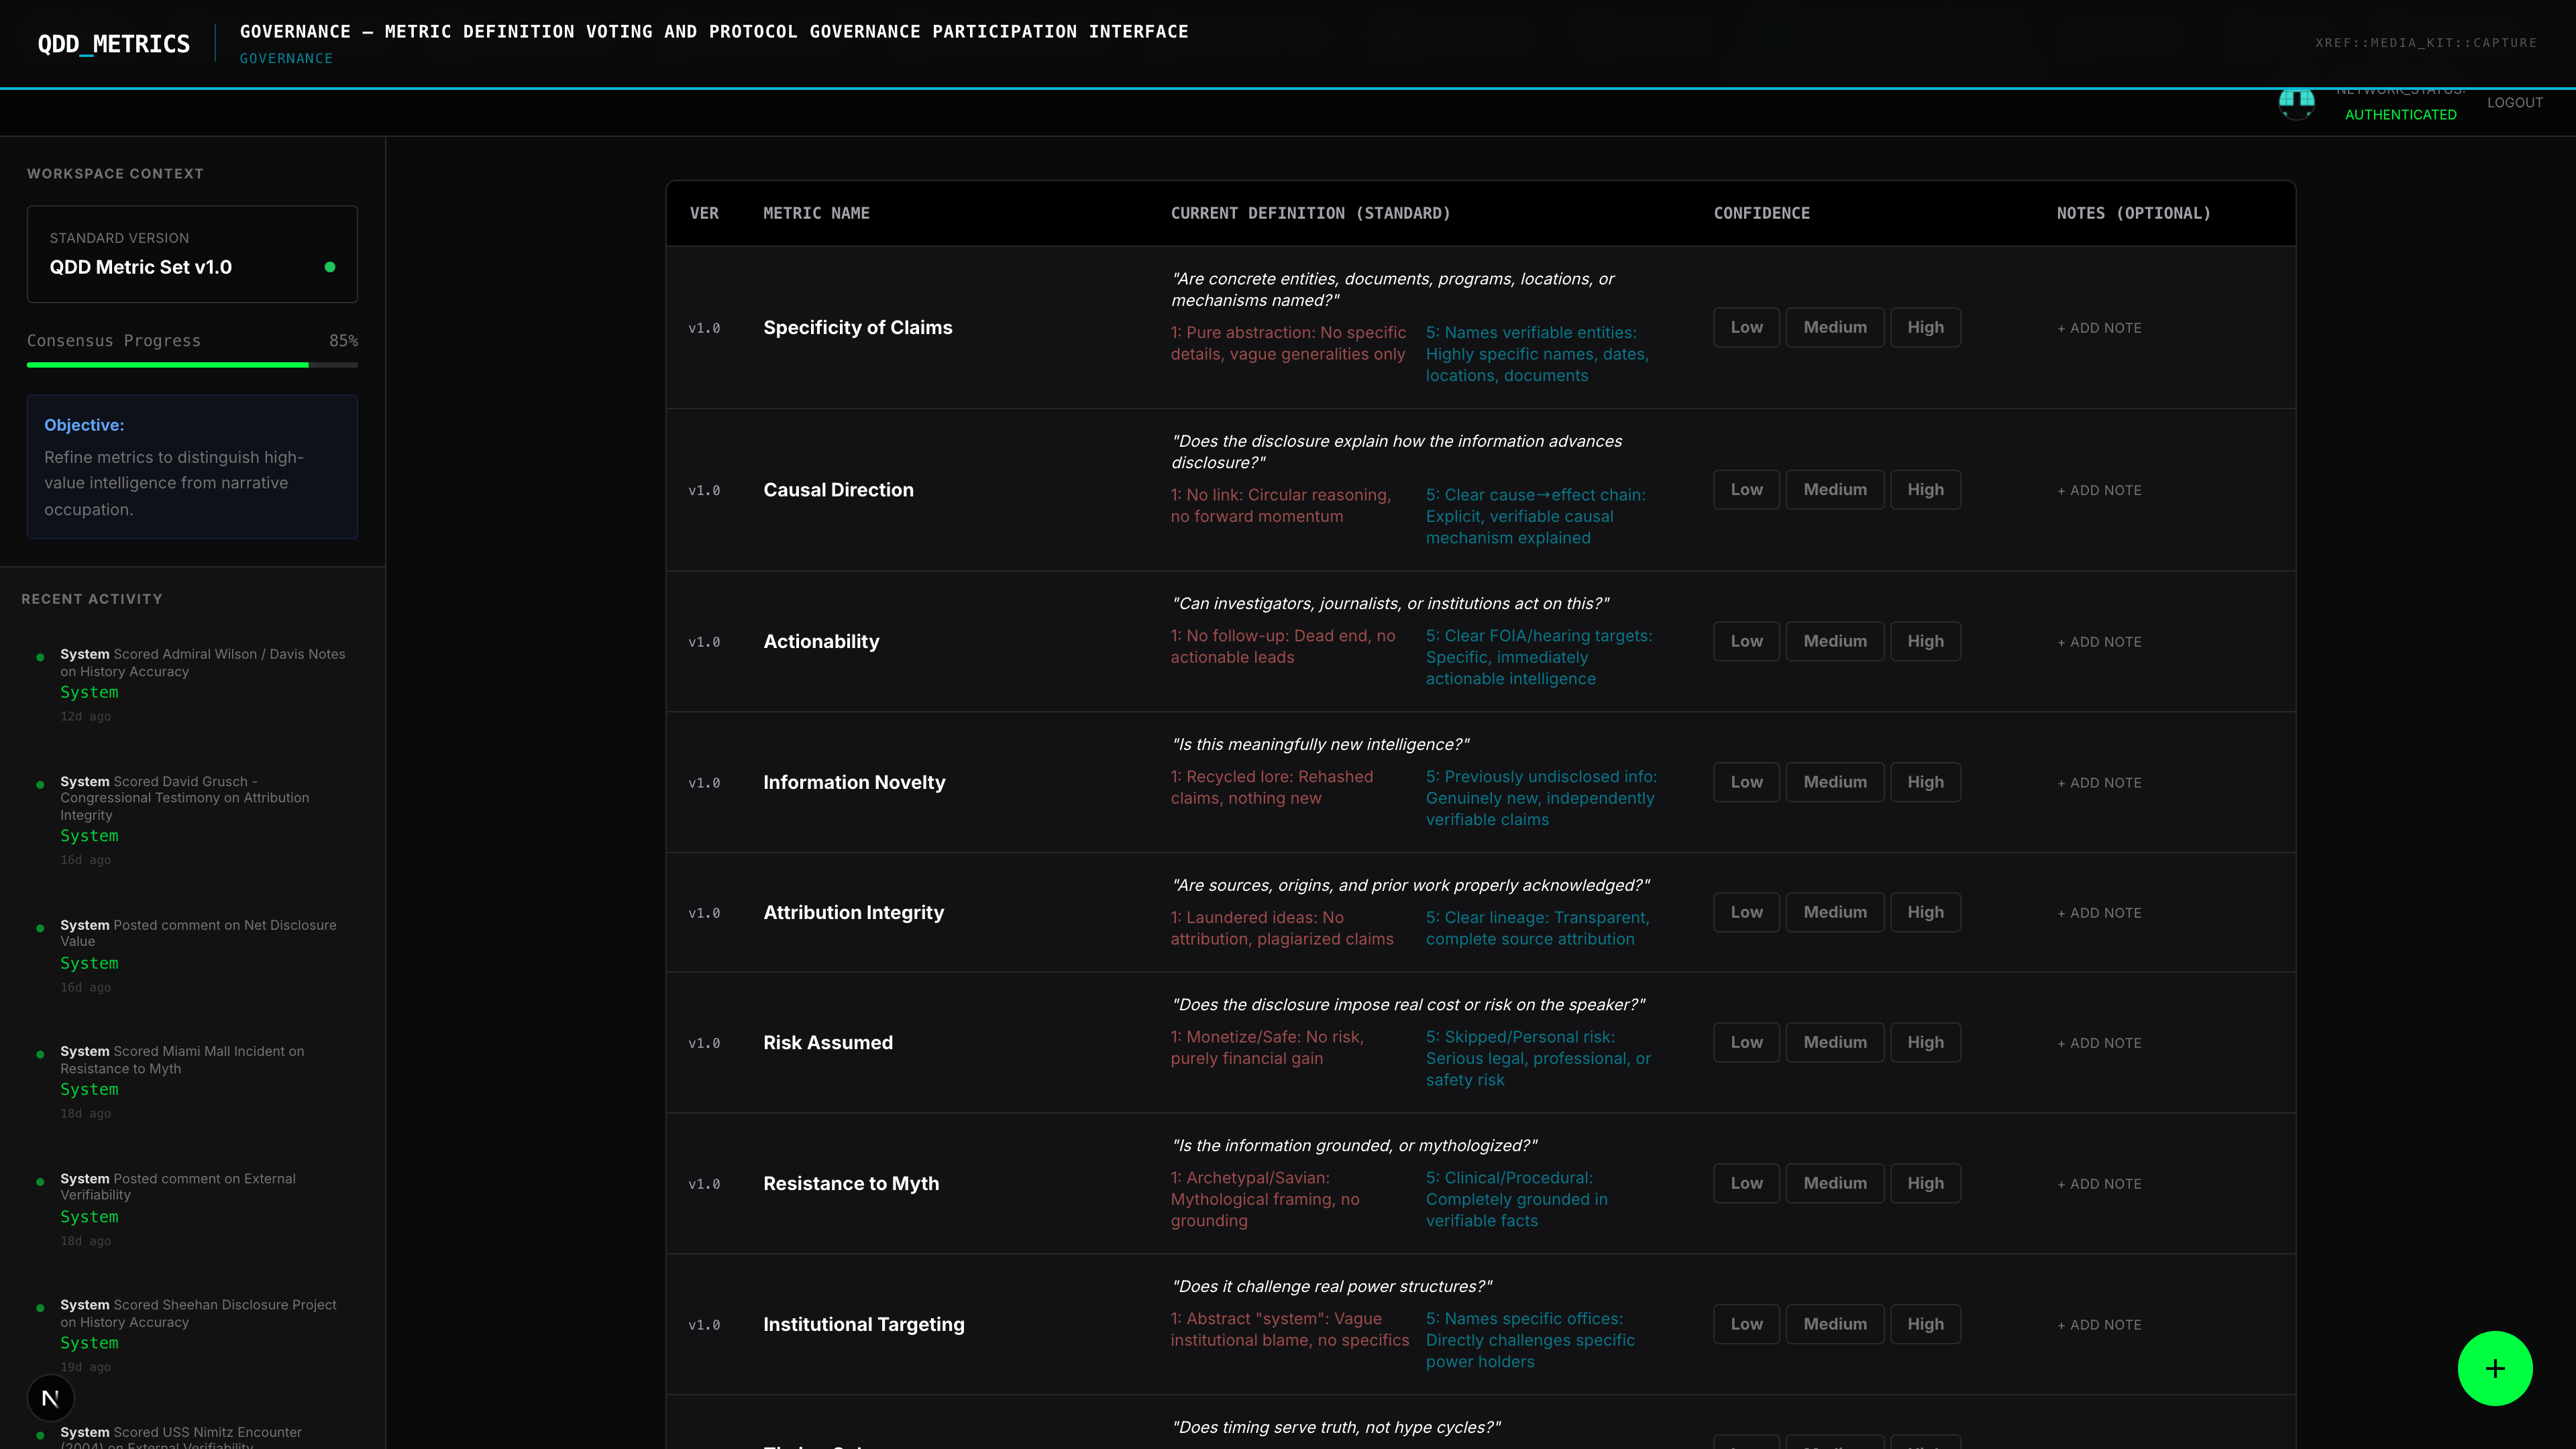
Task: Expand Add Note for Information Novelty
Action: click(x=2099, y=783)
